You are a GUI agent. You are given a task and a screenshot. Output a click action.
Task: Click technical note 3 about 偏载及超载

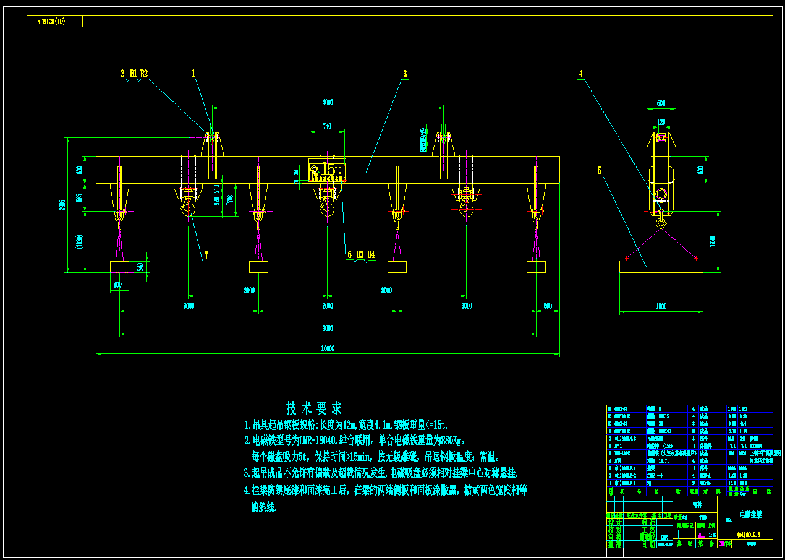(x=381, y=473)
